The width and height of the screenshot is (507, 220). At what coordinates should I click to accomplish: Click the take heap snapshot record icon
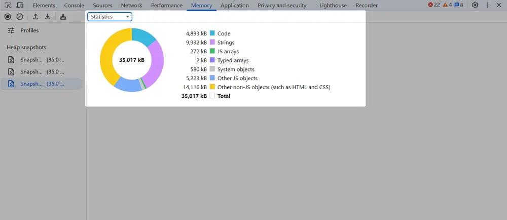8,17
